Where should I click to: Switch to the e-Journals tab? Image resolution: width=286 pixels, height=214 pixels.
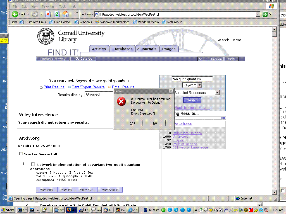click(147, 49)
